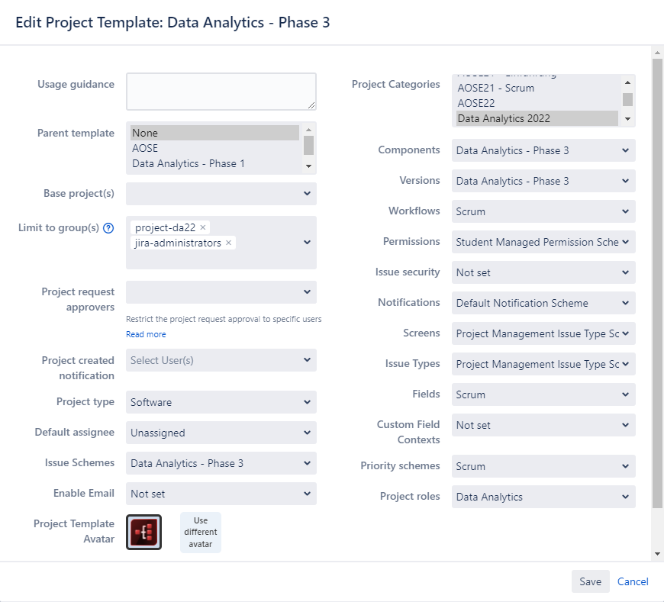Remove the project-da22 group tag
The image size is (664, 602).
coord(203,228)
